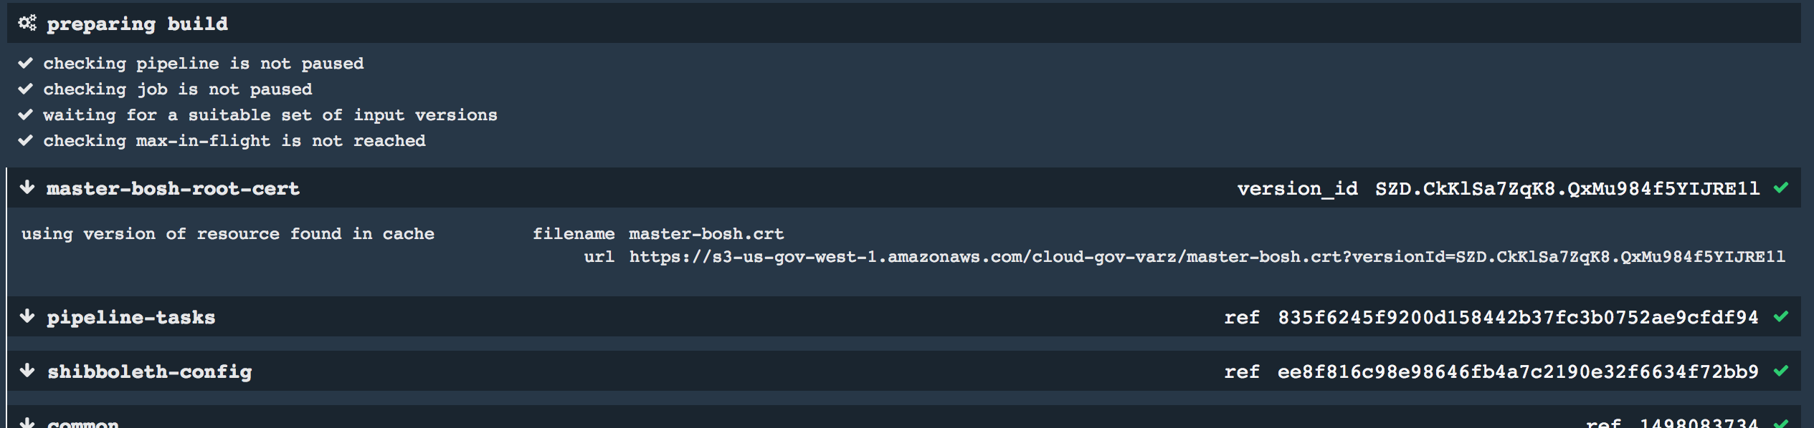Click the download arrow on common resource
1814x428 pixels.
[27, 423]
